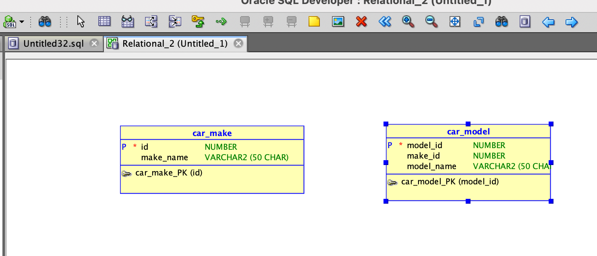Close the Untitled32.sql tab
This screenshot has height=256, width=597.
(x=94, y=43)
